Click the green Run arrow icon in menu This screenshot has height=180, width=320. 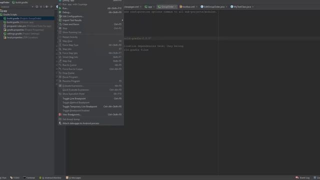(x=60, y=8)
